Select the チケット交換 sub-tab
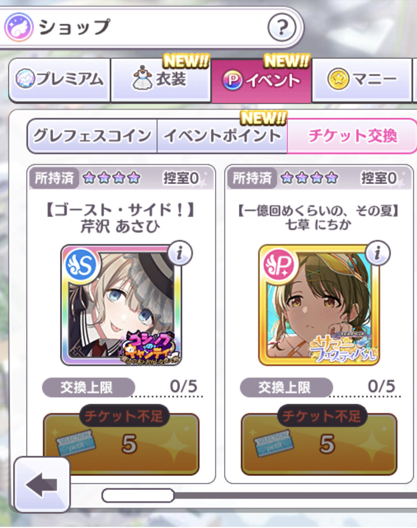The image size is (417, 528). pos(352,136)
